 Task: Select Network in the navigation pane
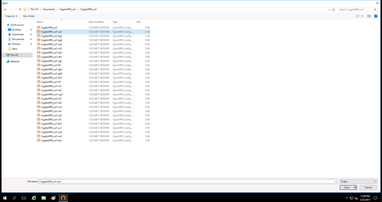coord(15,61)
